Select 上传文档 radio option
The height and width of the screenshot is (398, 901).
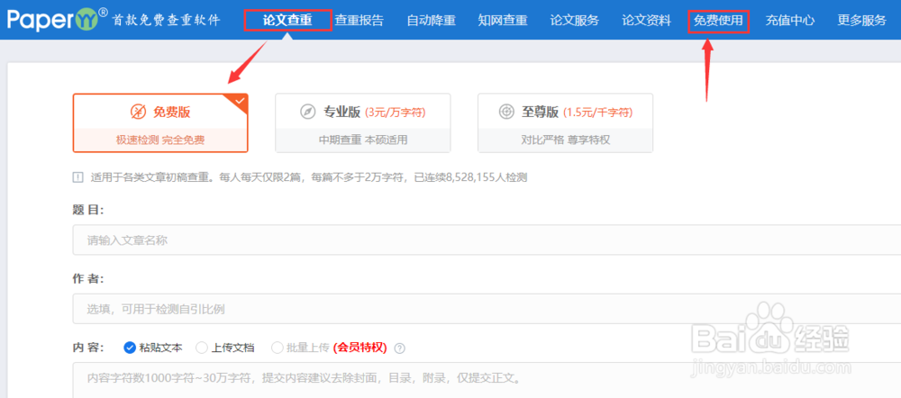tap(225, 348)
